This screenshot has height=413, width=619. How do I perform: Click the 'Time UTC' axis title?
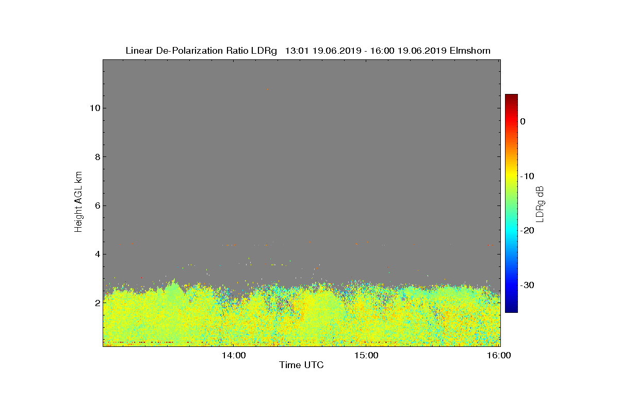click(301, 365)
